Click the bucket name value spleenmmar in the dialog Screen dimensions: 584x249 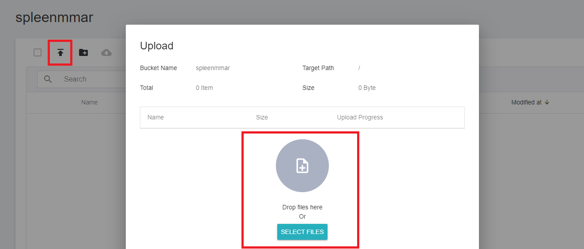point(213,68)
